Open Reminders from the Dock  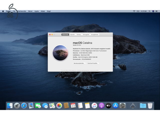(x=80, y=105)
